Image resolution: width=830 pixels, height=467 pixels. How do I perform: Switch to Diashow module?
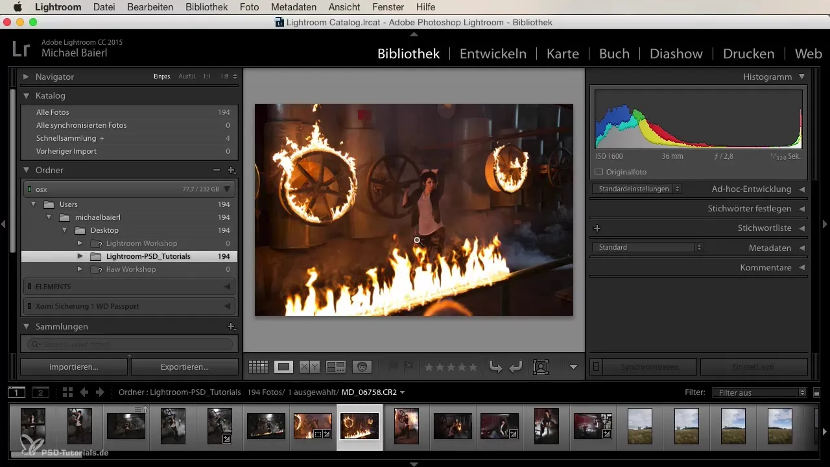(675, 54)
